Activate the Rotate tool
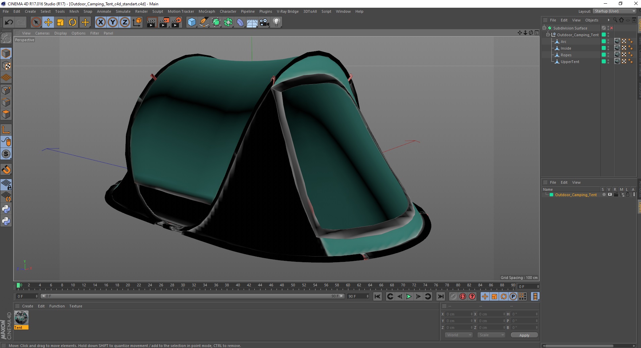 click(72, 22)
